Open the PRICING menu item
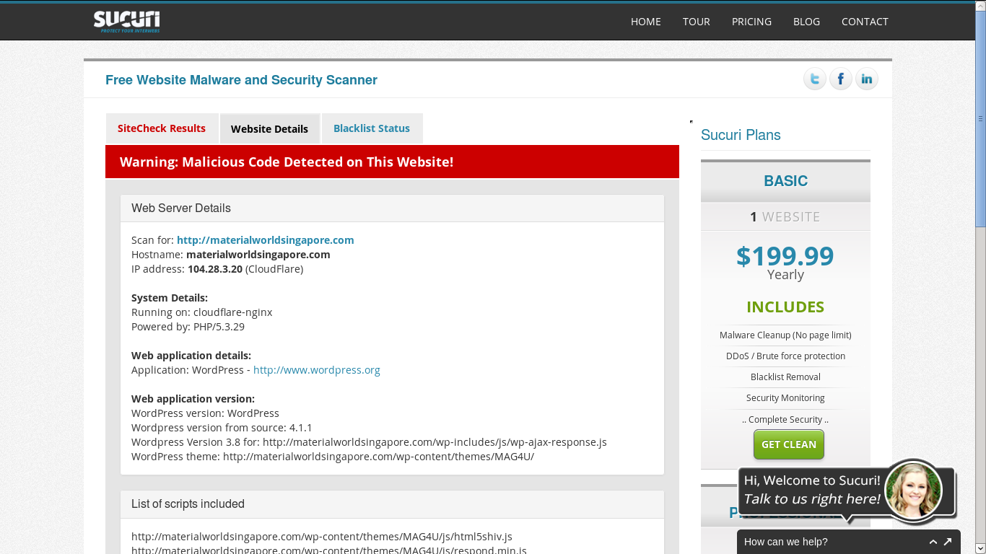 751,22
